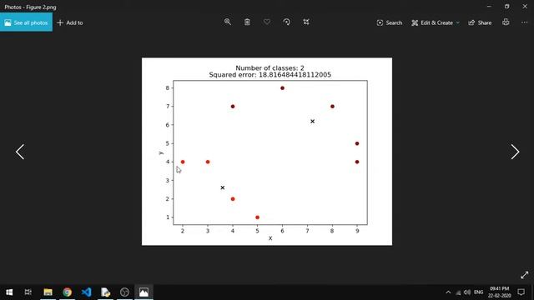Open Task View on the taskbar
Screen dimensions: 534x300
click(x=28, y=292)
